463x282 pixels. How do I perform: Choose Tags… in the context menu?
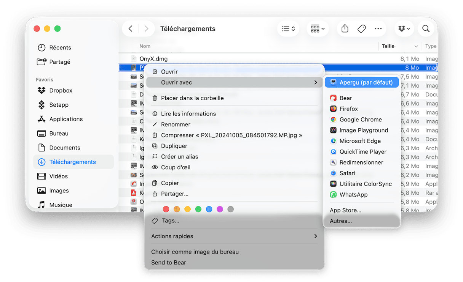tap(234, 221)
